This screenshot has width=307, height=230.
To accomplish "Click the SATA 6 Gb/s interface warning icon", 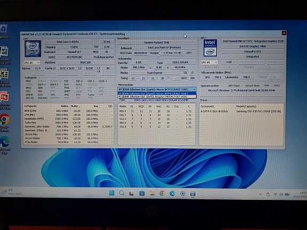I will point(202,111).
